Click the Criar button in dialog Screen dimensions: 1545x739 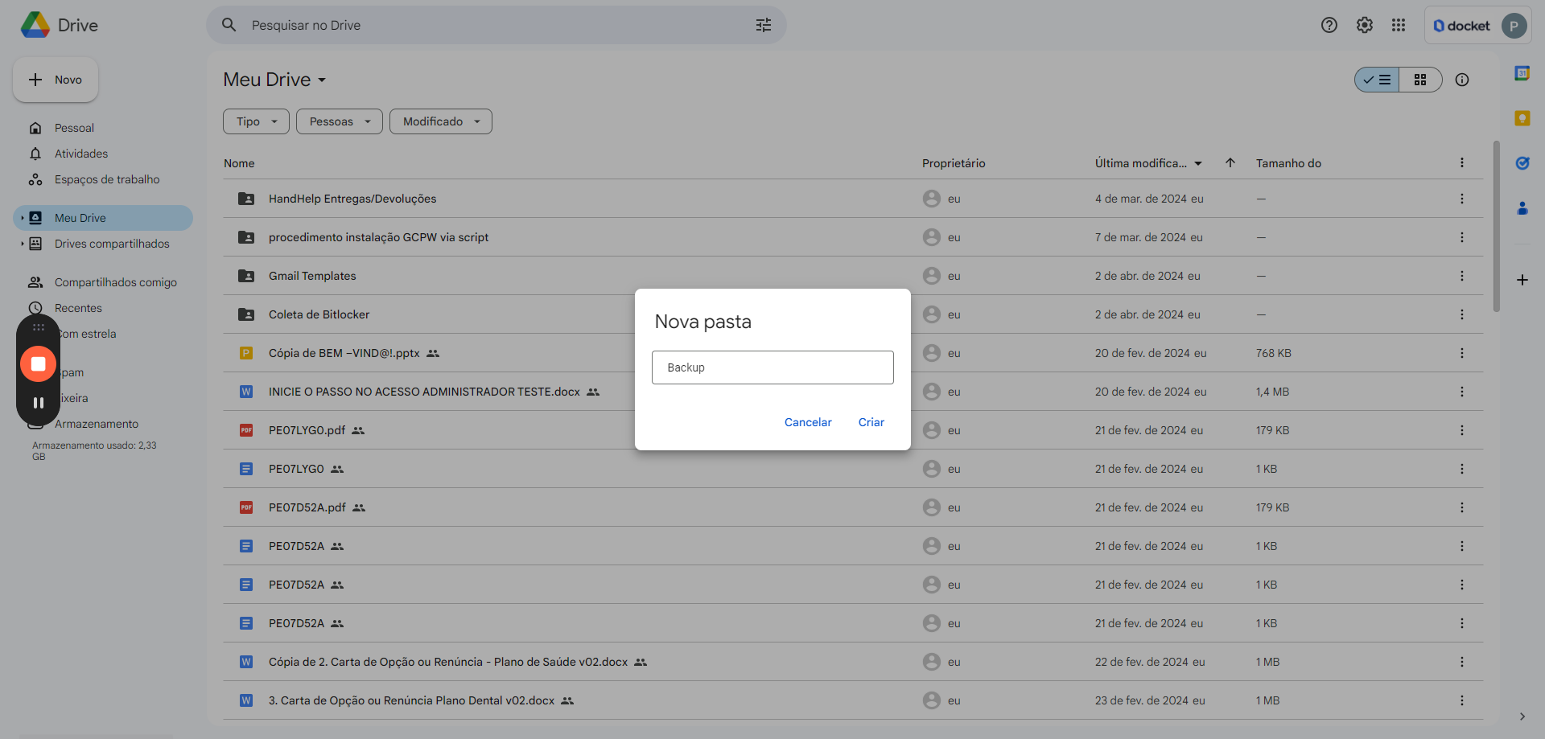pos(871,422)
